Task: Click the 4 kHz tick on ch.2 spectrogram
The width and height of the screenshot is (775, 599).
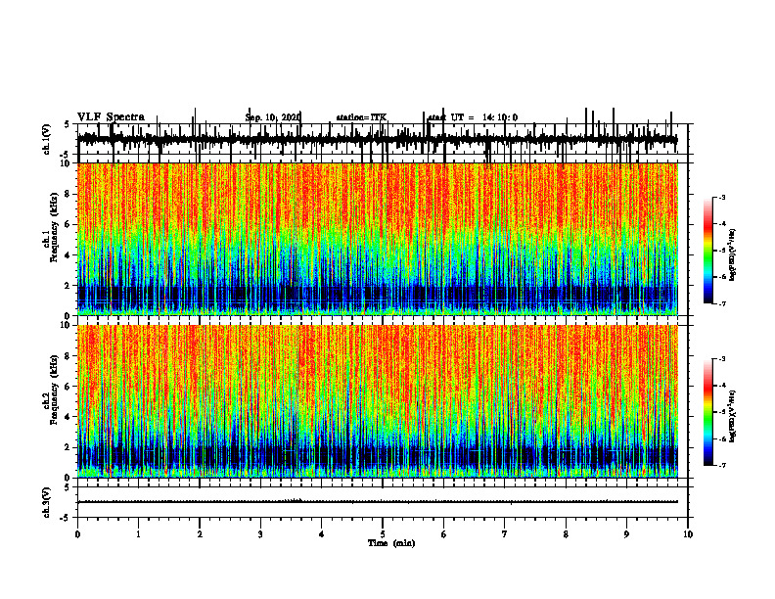Action: pos(69,417)
